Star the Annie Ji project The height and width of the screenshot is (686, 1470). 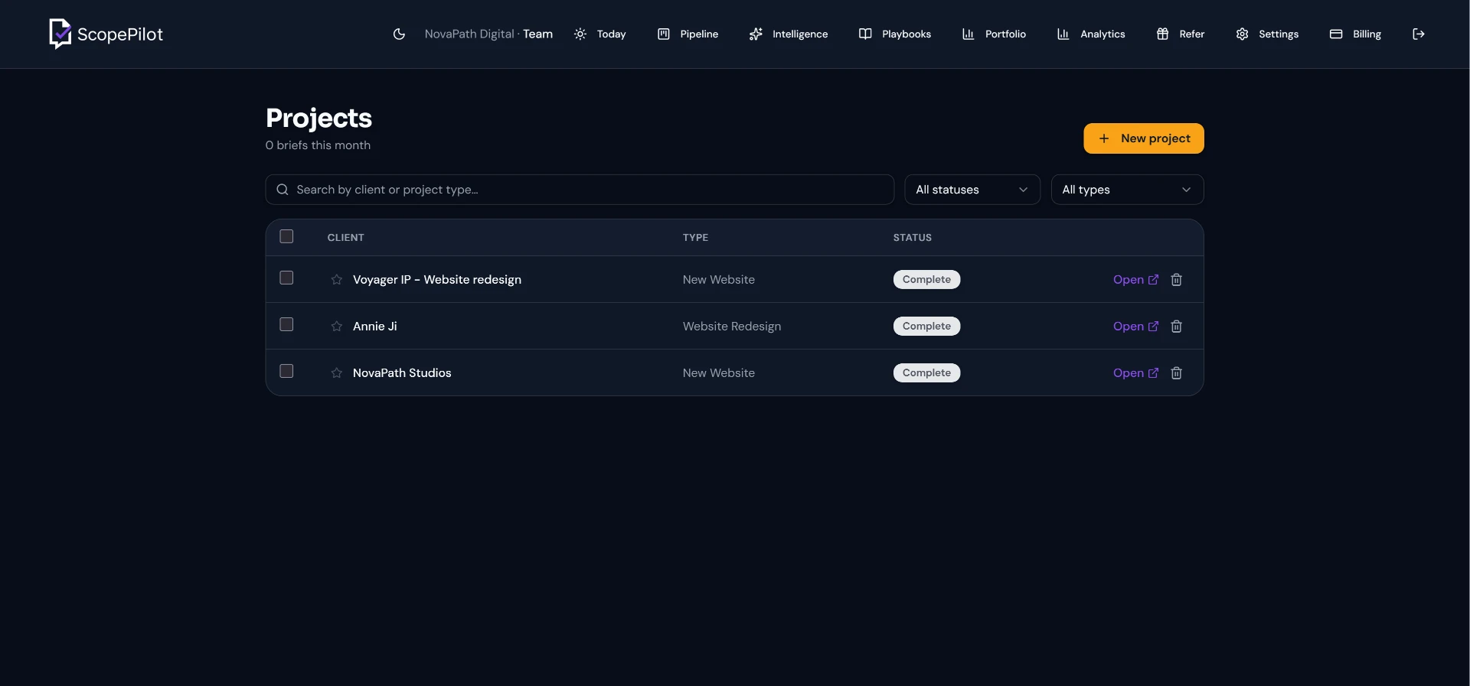coord(336,327)
